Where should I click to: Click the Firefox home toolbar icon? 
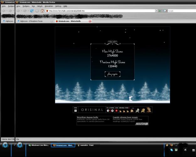[x=42, y=11]
